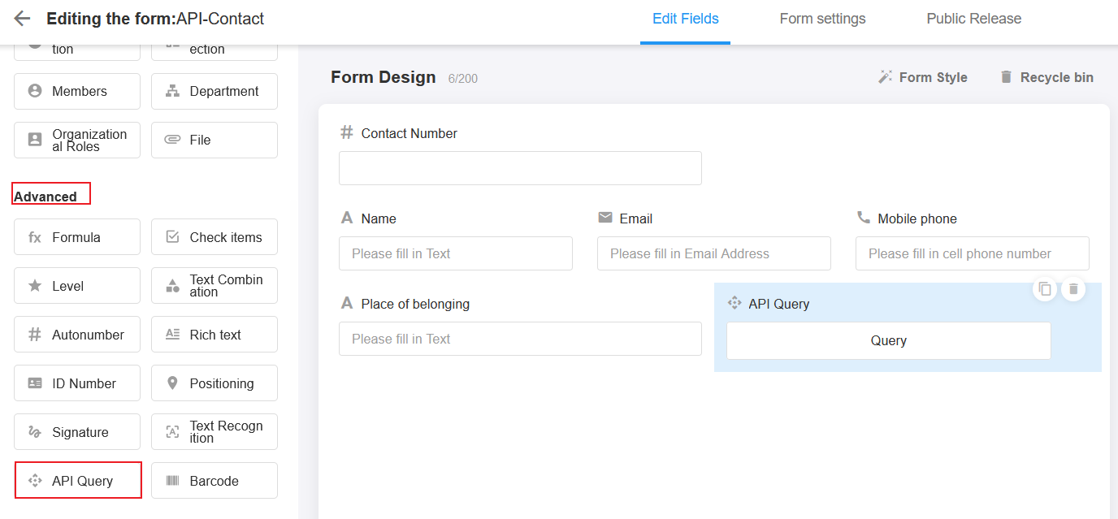The image size is (1118, 519).
Task: Add an Autonumber field
Action: click(77, 335)
